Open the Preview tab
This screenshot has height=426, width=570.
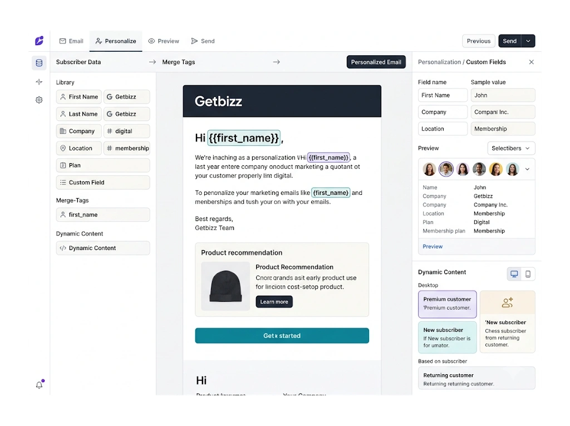164,41
